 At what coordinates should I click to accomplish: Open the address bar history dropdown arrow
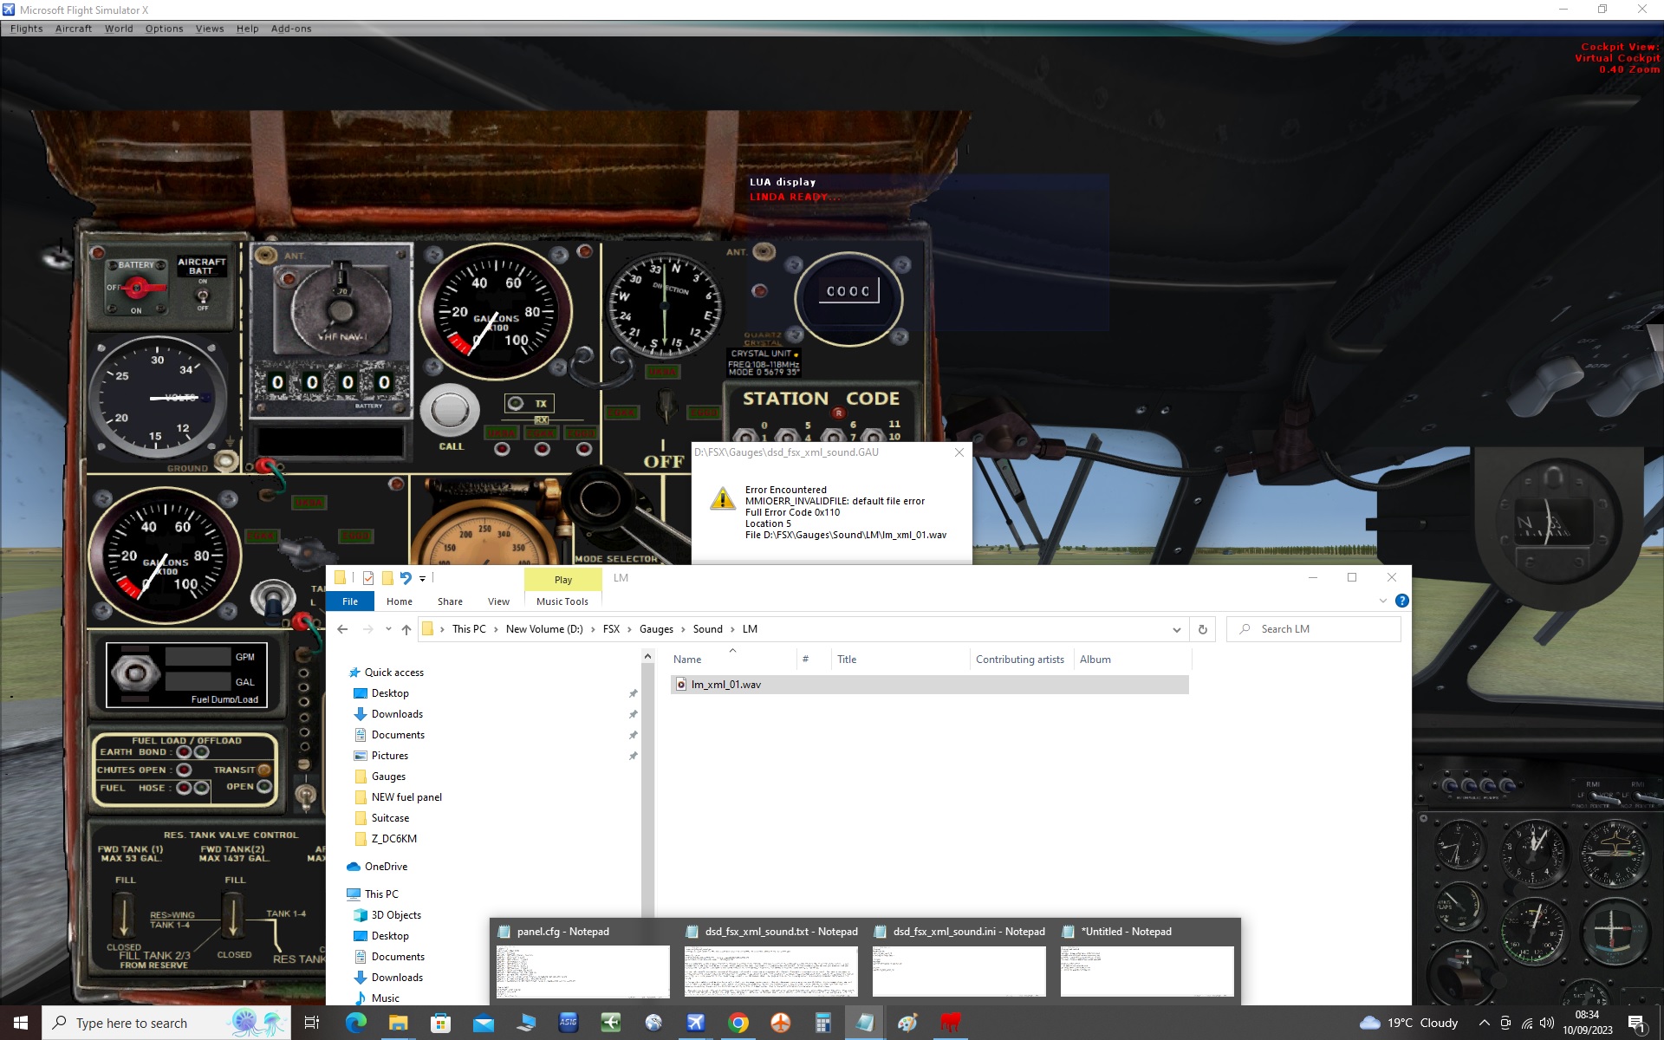tap(1176, 629)
